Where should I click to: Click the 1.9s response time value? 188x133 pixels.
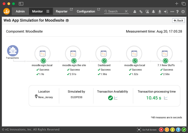(x=41, y=74)
